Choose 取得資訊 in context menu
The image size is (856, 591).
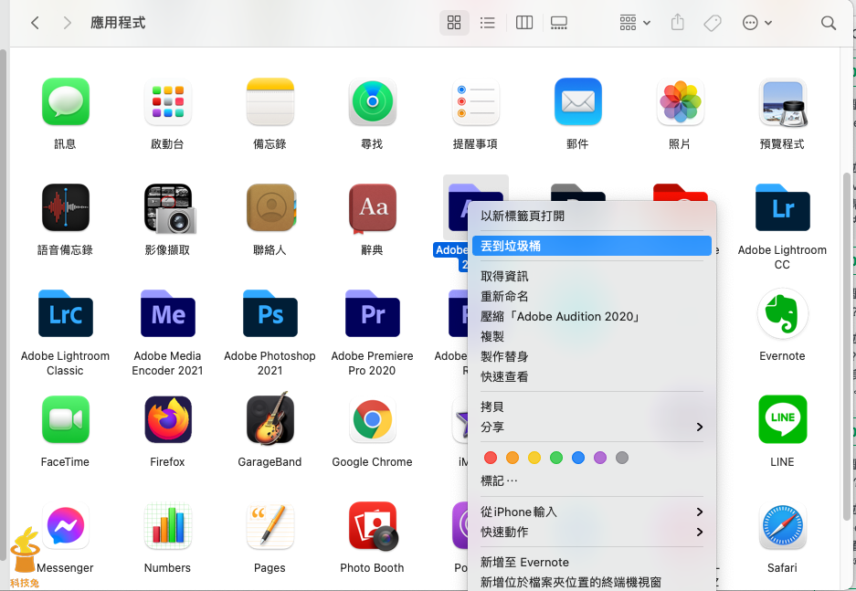point(592,276)
